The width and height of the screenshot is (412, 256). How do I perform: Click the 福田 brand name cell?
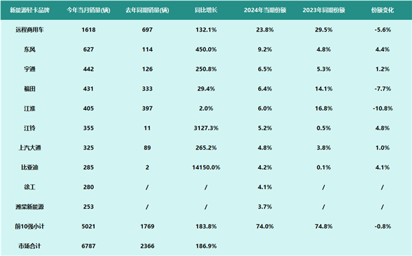[x=30, y=89]
